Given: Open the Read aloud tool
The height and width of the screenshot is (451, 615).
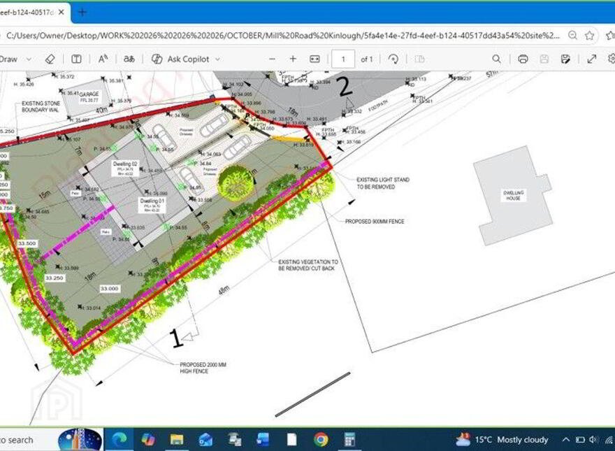Looking at the screenshot, I should coord(103,59).
